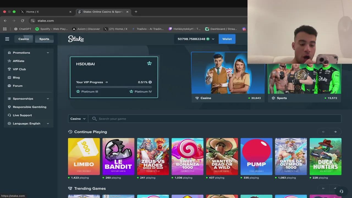
Task: Open the Dashboard Stream bookmark
Action: tap(221, 29)
